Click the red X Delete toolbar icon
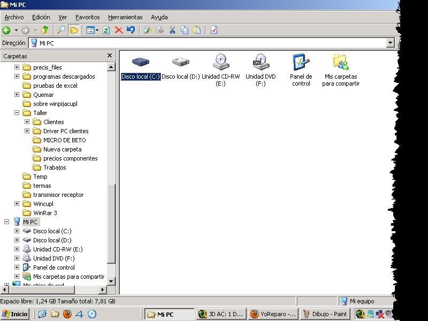 point(119,30)
